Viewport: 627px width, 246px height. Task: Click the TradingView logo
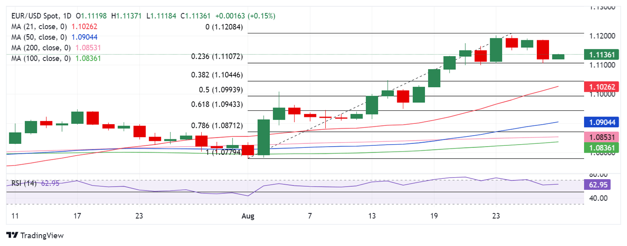pos(35,235)
